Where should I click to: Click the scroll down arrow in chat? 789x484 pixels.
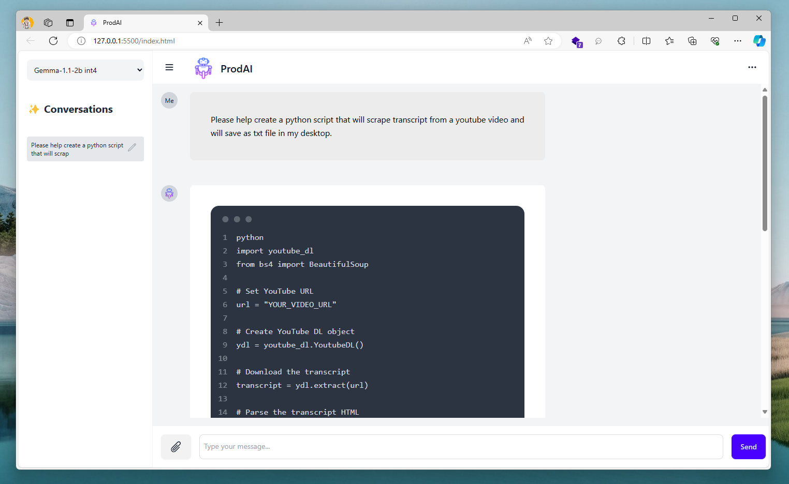click(765, 412)
